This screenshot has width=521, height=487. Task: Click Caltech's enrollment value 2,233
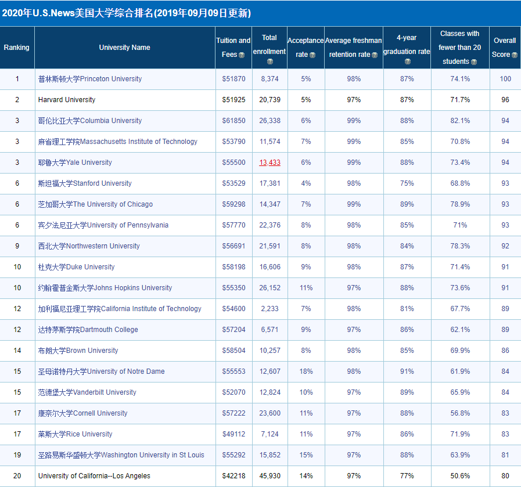(270, 309)
